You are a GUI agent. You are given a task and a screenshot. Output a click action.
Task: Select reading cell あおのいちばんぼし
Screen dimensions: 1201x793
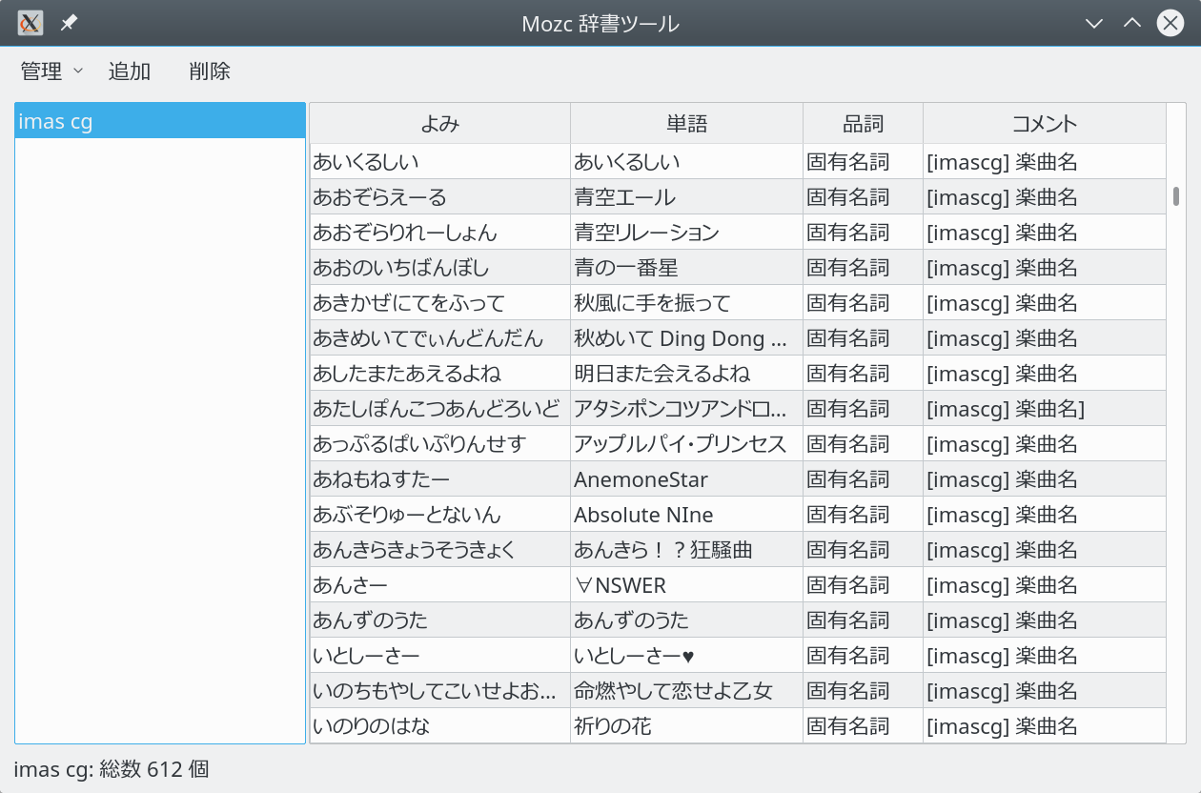pyautogui.click(x=440, y=268)
